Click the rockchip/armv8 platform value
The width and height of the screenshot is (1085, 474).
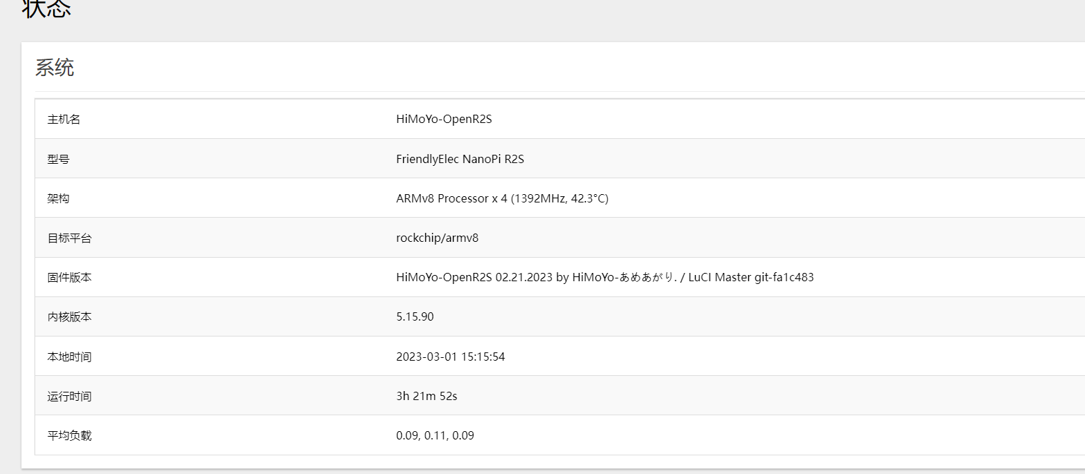pos(437,238)
